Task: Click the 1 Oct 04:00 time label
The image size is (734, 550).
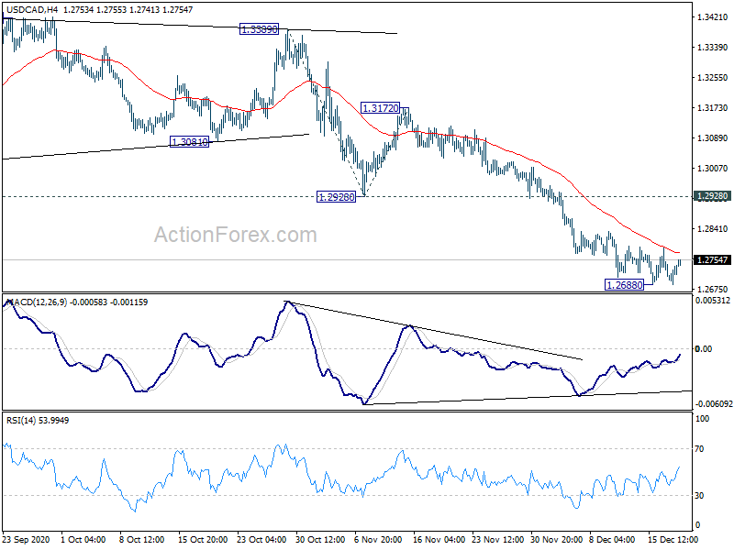Action: (x=83, y=539)
